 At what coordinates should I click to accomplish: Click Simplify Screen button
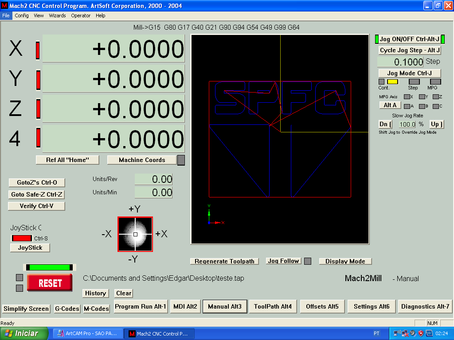click(26, 309)
